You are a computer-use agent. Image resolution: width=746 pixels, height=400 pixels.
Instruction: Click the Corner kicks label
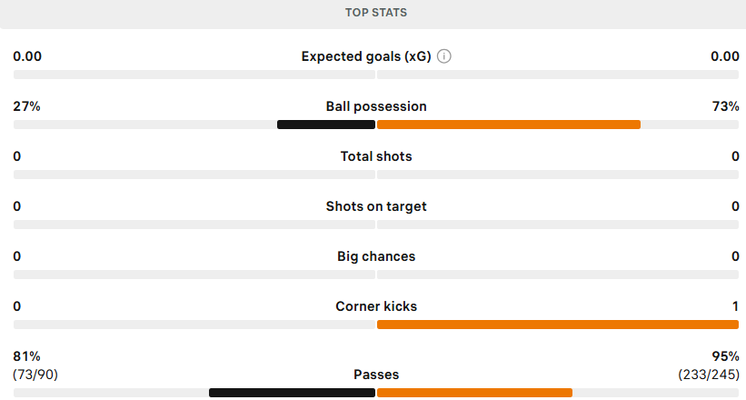click(x=376, y=306)
